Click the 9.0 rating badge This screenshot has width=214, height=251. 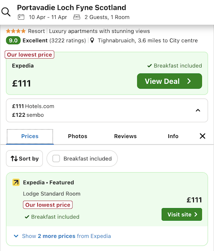[x=13, y=41]
